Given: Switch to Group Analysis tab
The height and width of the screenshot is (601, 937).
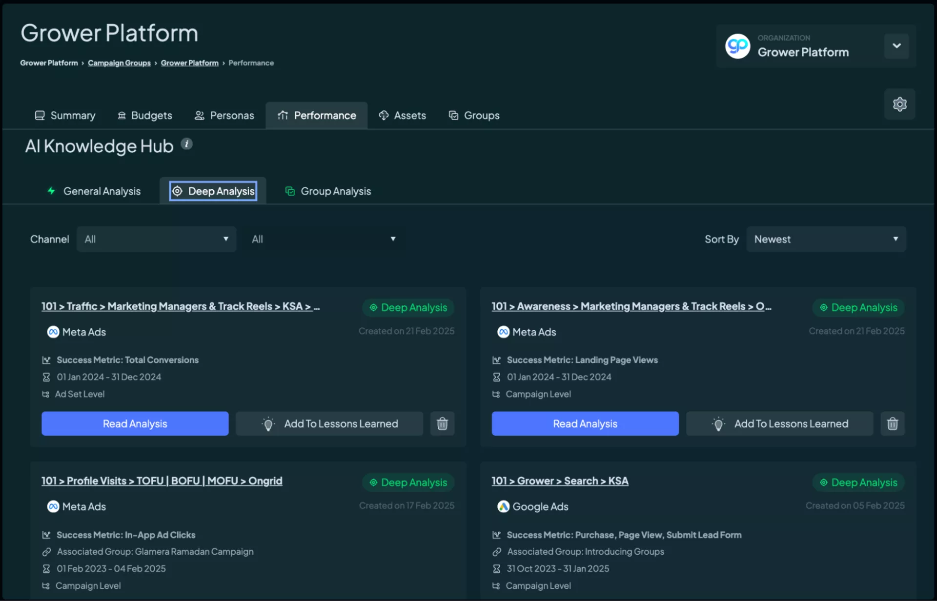Looking at the screenshot, I should 328,191.
